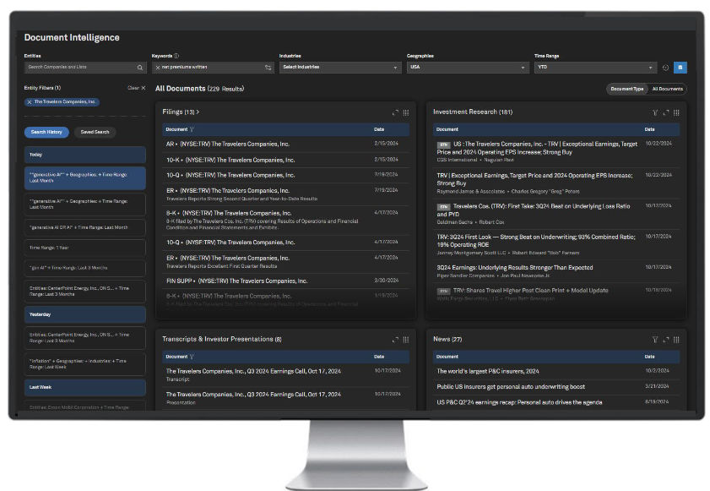
Task: Expand the News panel
Action: click(x=665, y=340)
